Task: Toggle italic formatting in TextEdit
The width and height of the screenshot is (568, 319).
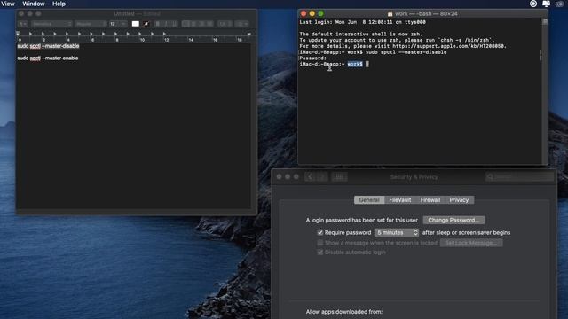Action: pyautogui.click(x=166, y=24)
